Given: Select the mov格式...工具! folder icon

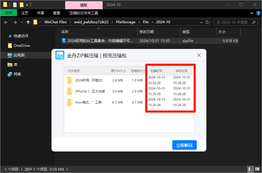Looking at the screenshot, I should coord(69,102).
